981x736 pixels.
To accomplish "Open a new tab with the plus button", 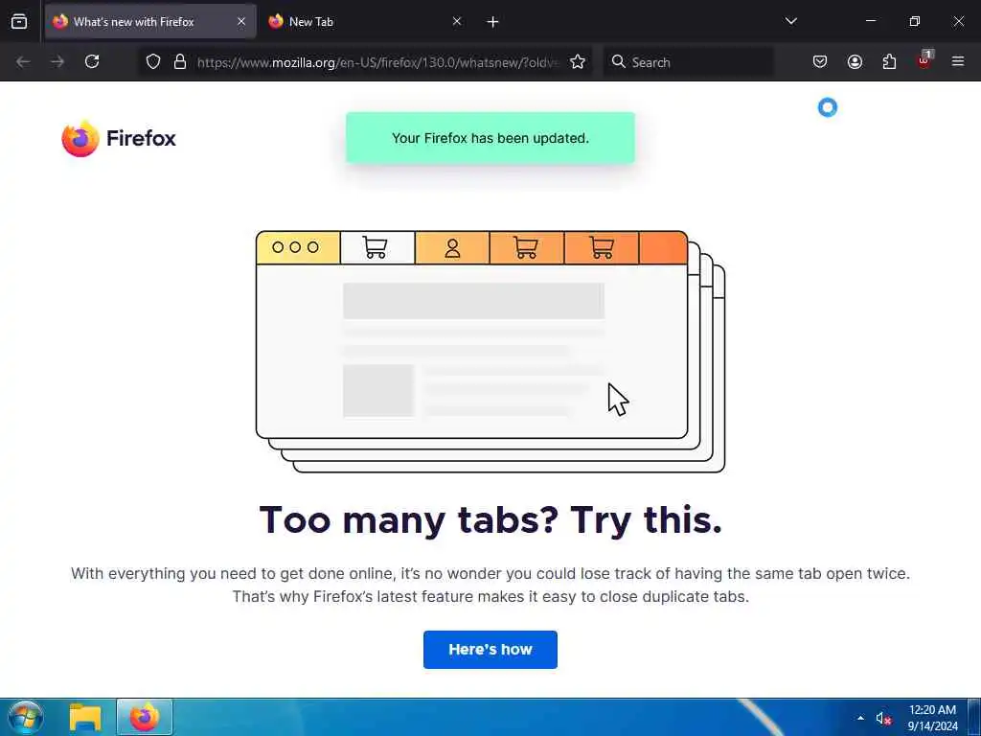I will click(x=492, y=22).
